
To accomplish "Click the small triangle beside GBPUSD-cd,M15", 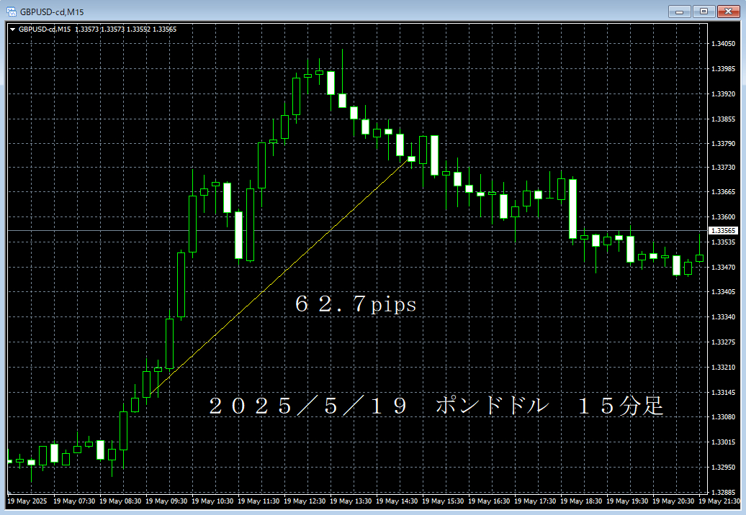I will pyautogui.click(x=12, y=29).
